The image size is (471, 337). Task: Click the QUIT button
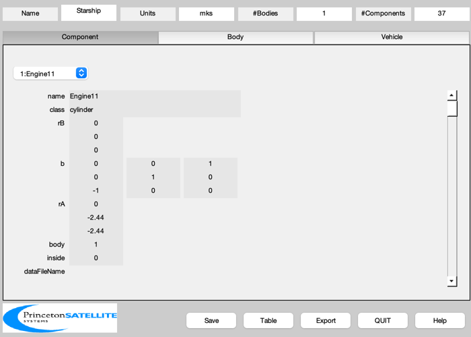tap(383, 320)
